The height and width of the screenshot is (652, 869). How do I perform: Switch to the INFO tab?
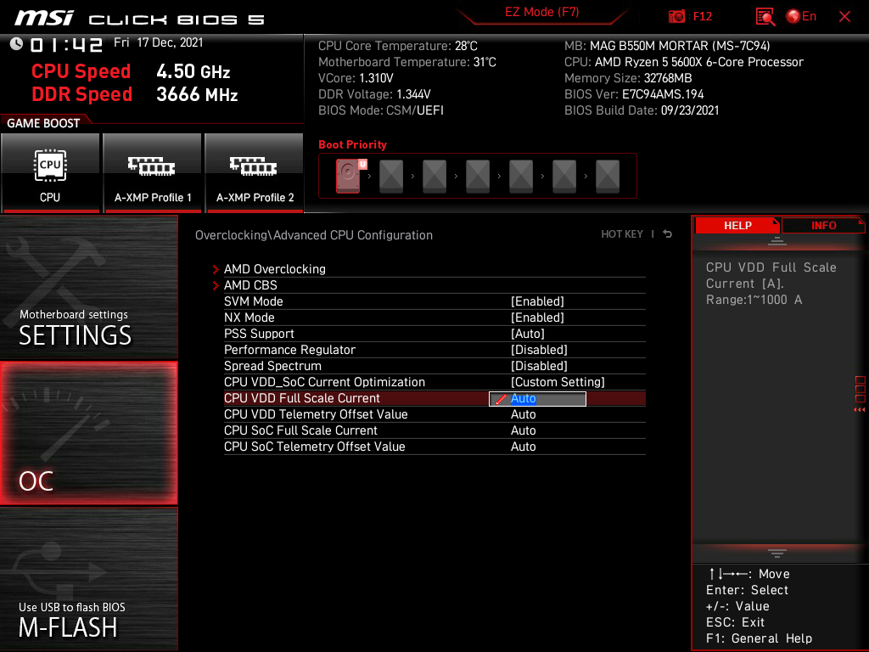[x=823, y=226]
